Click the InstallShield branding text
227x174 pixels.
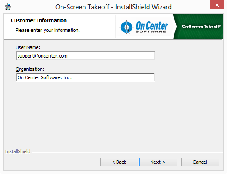click(x=18, y=151)
